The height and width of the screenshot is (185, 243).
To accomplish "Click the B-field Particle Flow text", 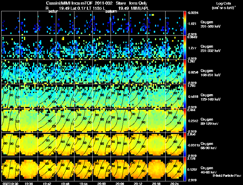I will (x=227, y=176).
